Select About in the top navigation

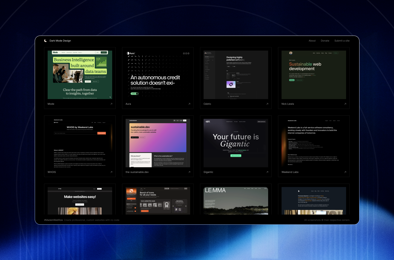point(312,41)
